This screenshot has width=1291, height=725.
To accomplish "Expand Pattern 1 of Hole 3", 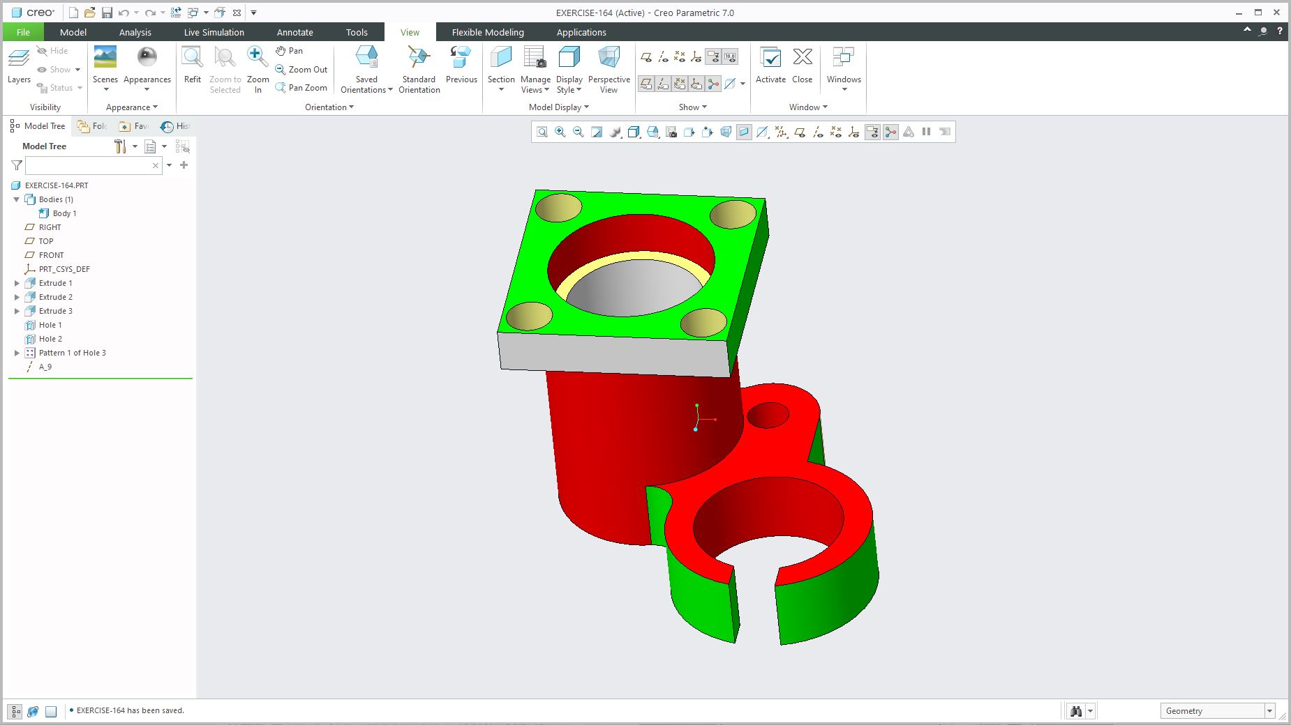I will pos(17,353).
